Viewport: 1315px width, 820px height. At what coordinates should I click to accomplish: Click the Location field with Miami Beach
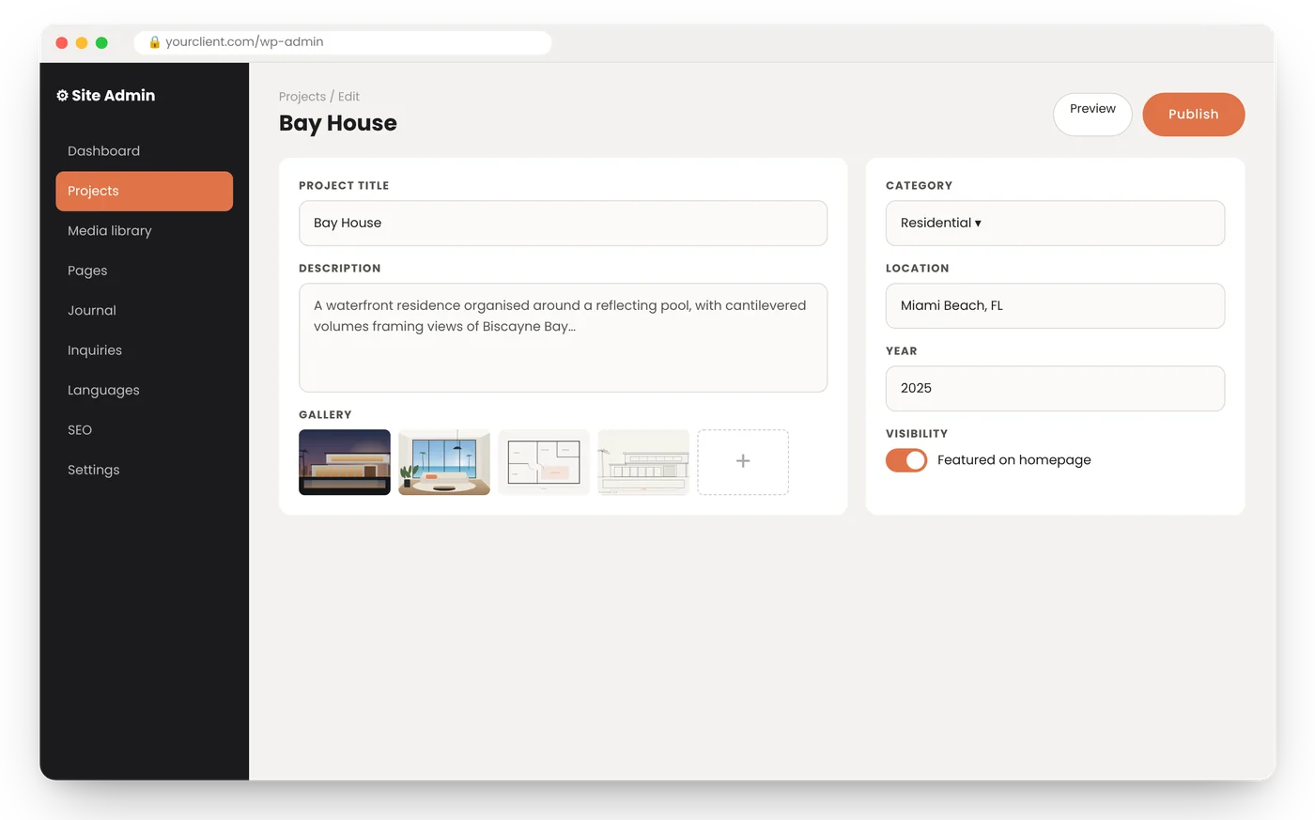[x=1055, y=306]
